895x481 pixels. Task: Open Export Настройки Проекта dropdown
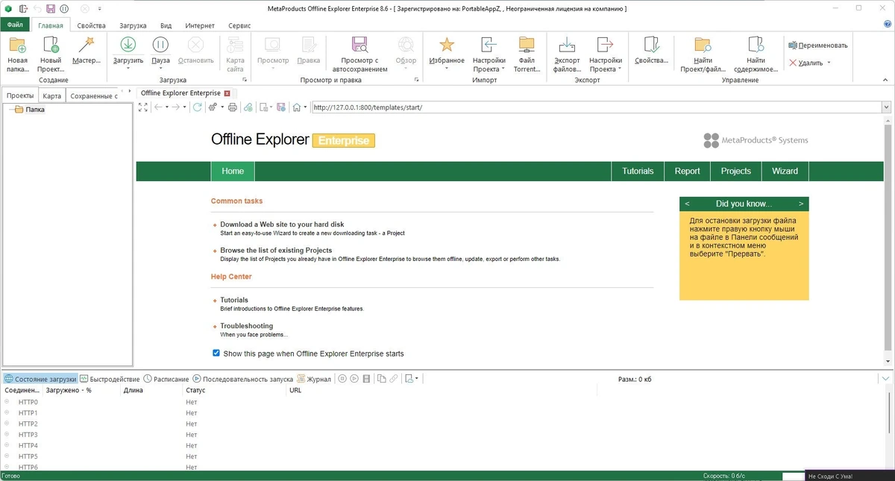tap(619, 69)
